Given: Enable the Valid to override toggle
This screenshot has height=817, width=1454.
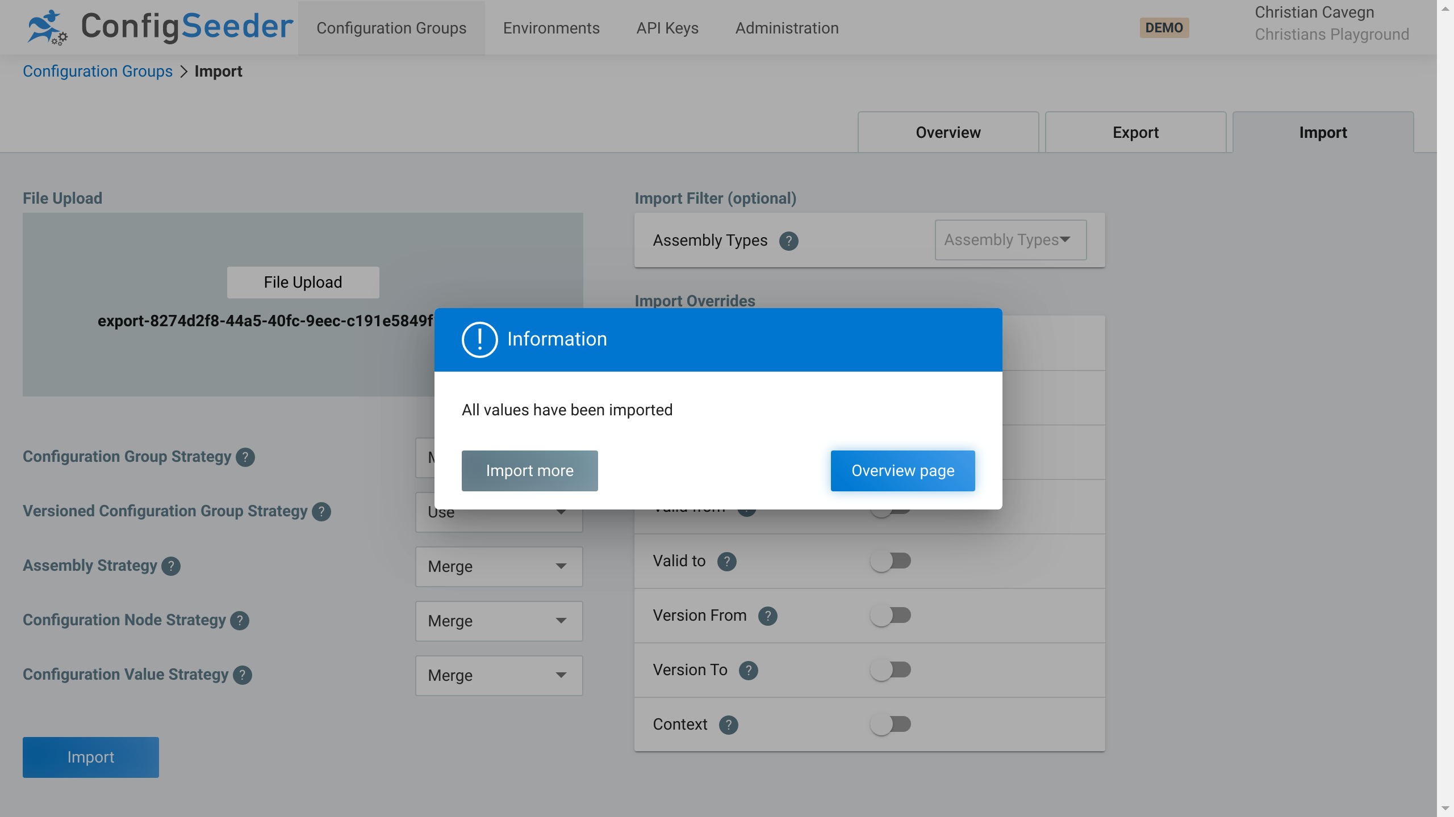Looking at the screenshot, I should [x=890, y=561].
